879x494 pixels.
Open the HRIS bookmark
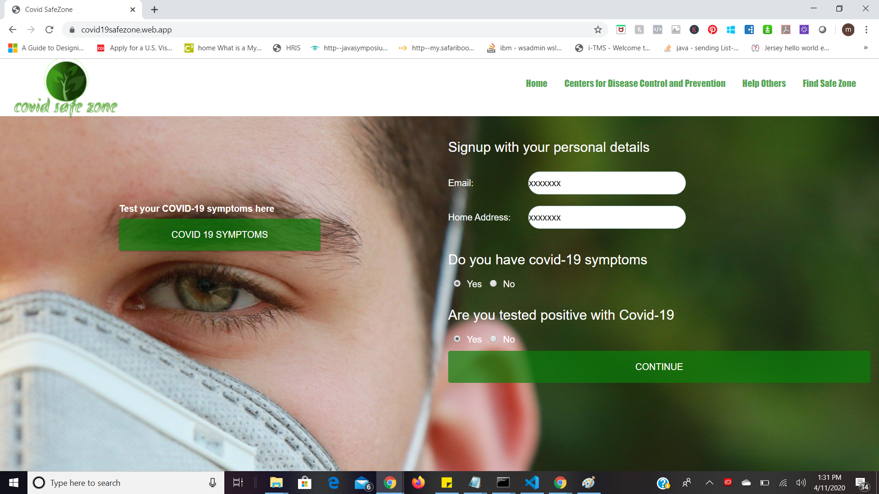tap(287, 48)
